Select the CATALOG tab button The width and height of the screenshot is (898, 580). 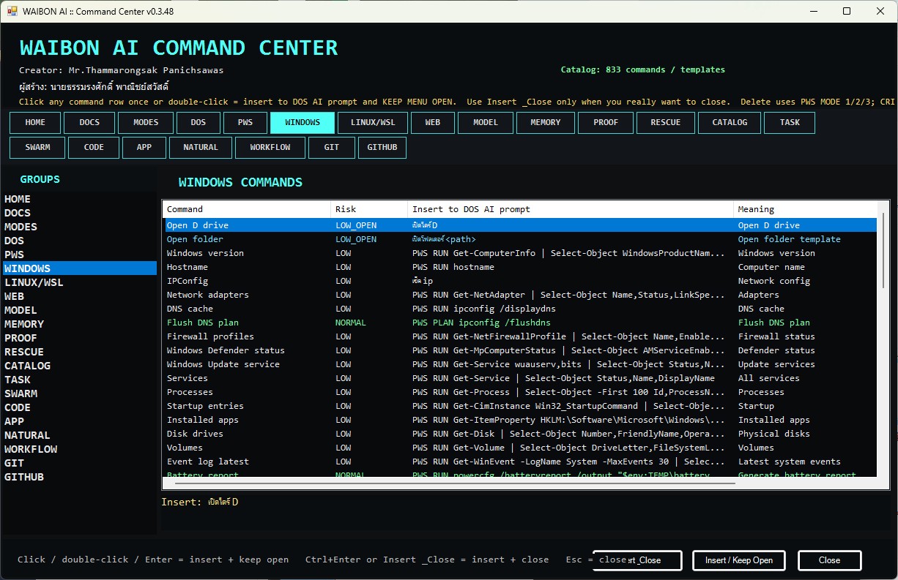click(x=730, y=123)
